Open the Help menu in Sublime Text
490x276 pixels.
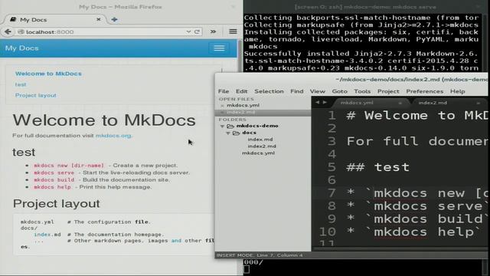coord(458,91)
